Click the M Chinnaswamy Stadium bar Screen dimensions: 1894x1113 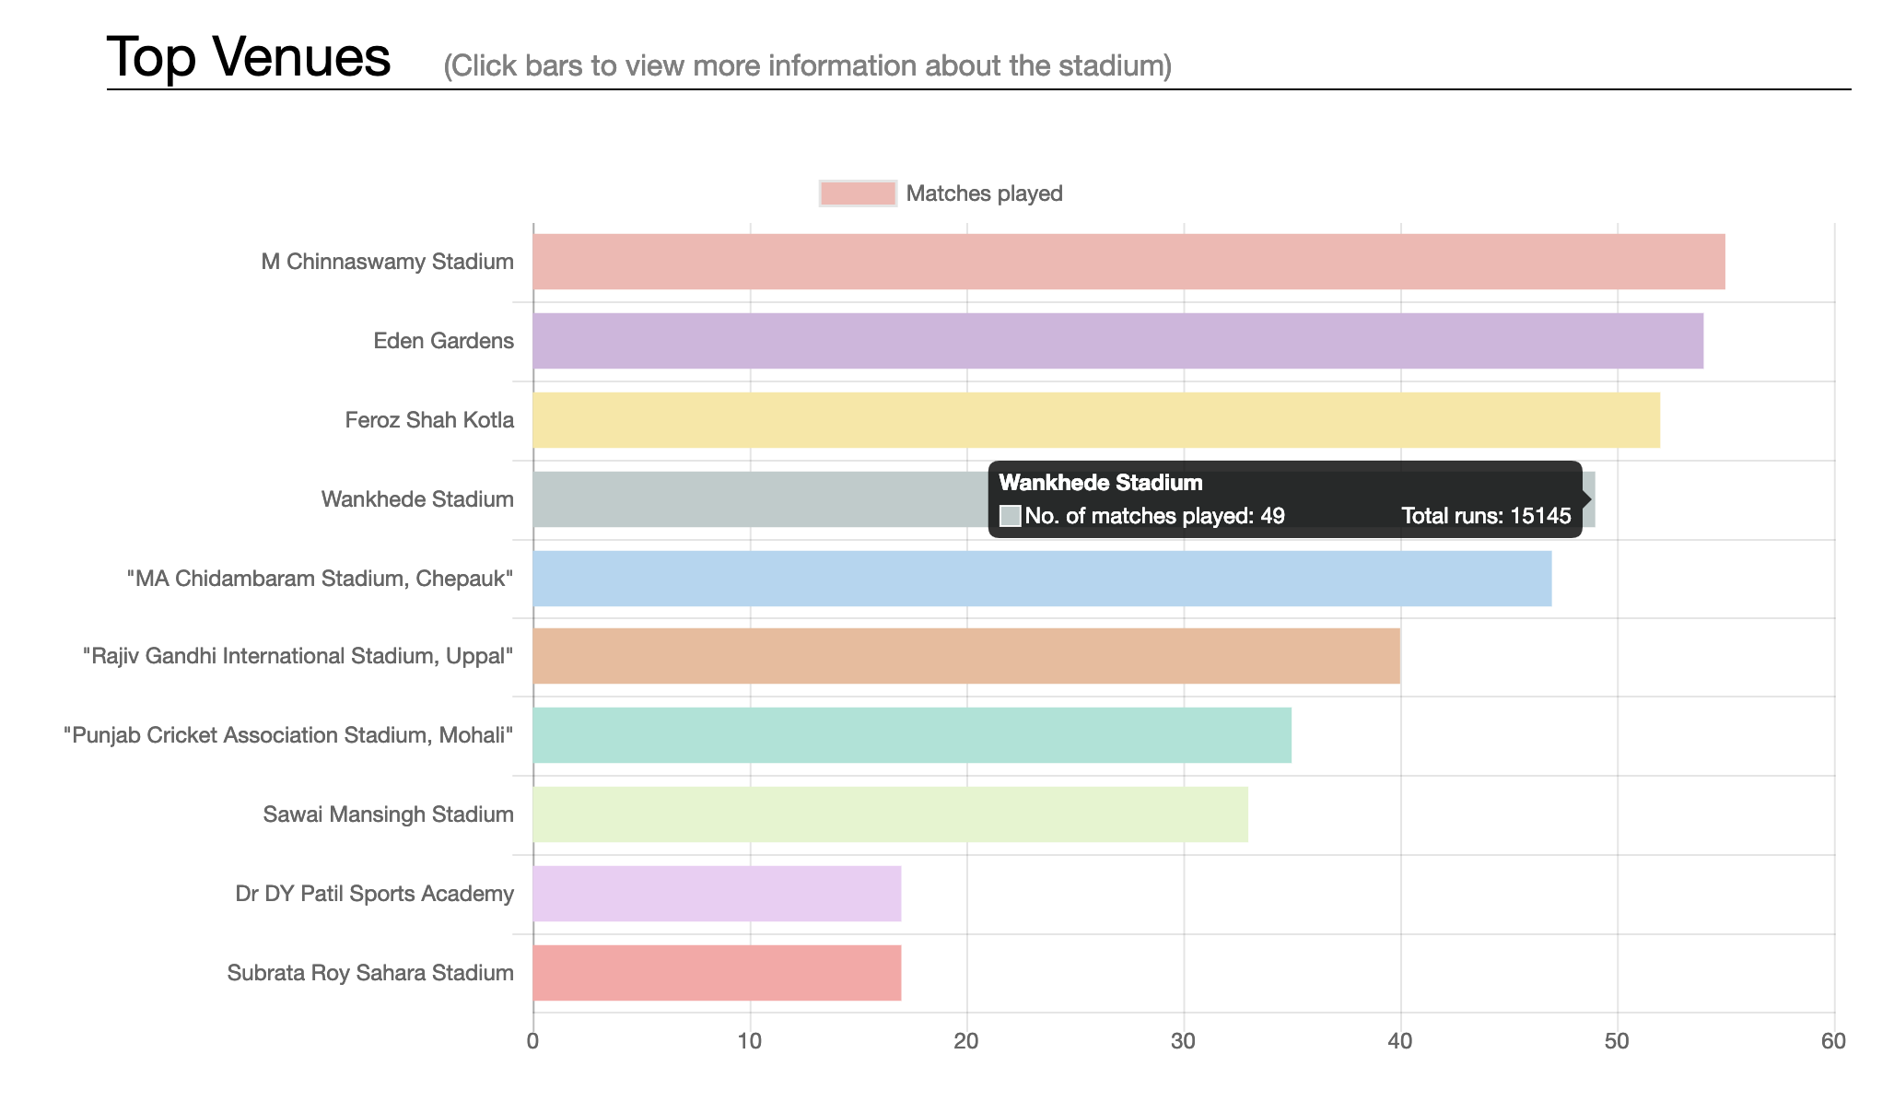[1128, 262]
